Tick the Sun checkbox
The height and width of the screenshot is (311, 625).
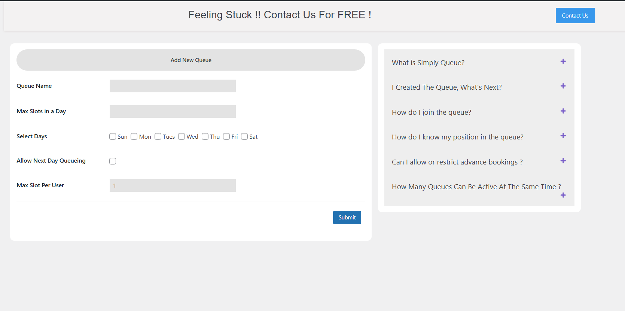click(113, 136)
